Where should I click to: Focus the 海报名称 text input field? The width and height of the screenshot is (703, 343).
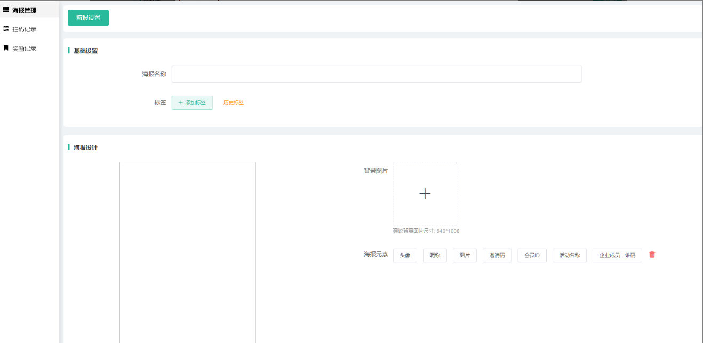[x=376, y=74]
